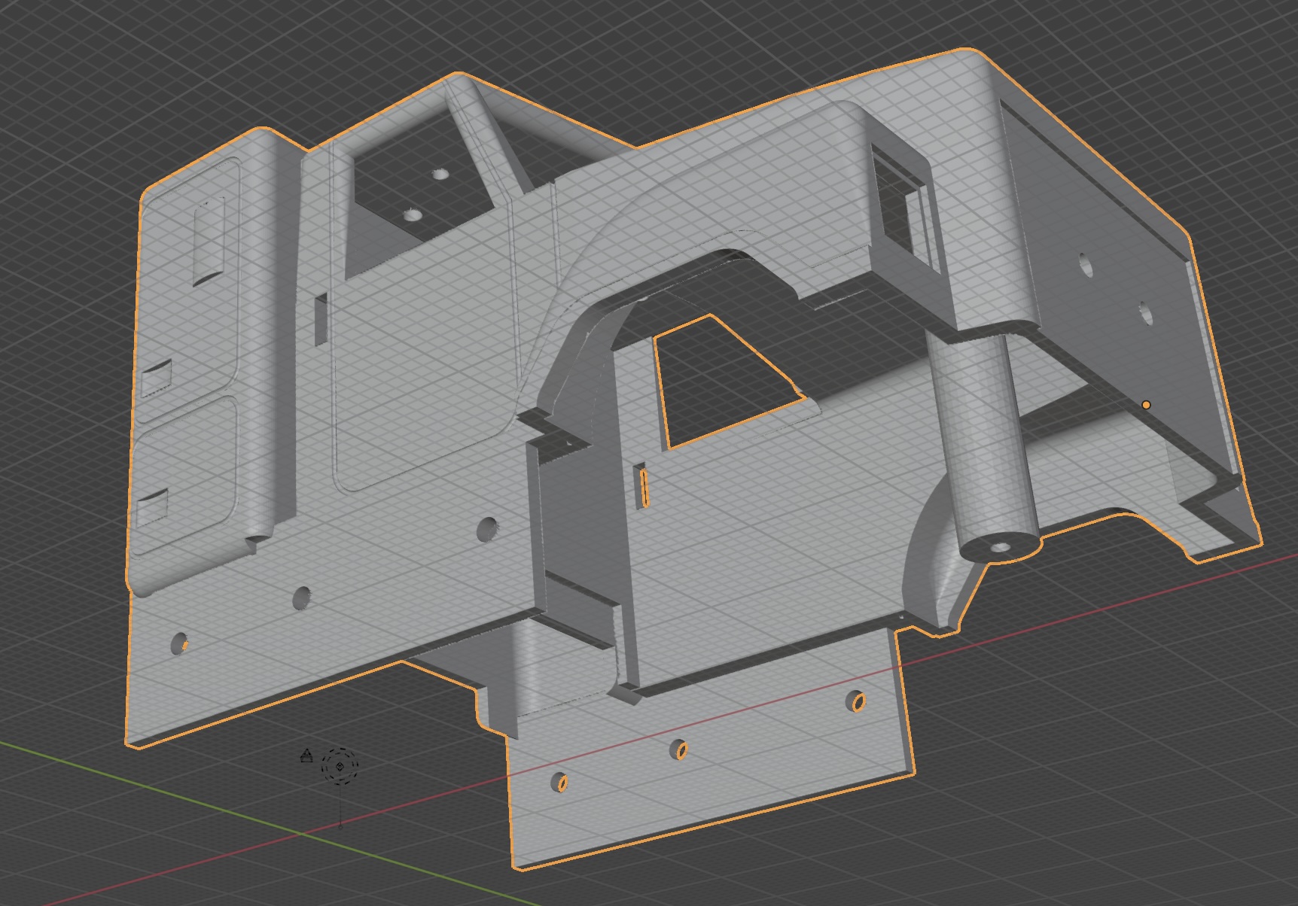
Task: Click the lower hole inside top-left rectangular opening
Action: coord(411,215)
